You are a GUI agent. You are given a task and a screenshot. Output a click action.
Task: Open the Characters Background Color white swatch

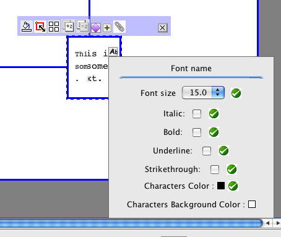[252, 204]
